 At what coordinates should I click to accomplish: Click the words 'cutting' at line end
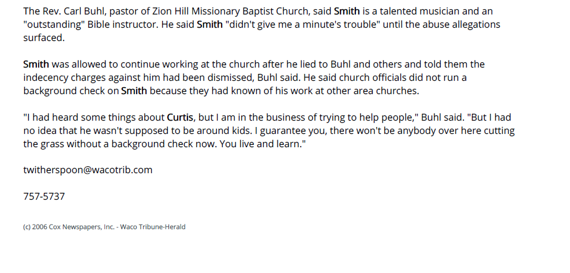tap(499, 130)
